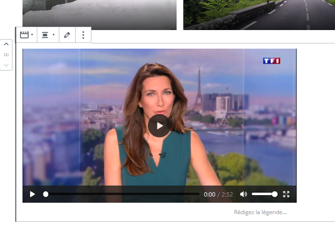335x228 pixels.
Task: Click the video progress bar
Action: [x=122, y=194]
